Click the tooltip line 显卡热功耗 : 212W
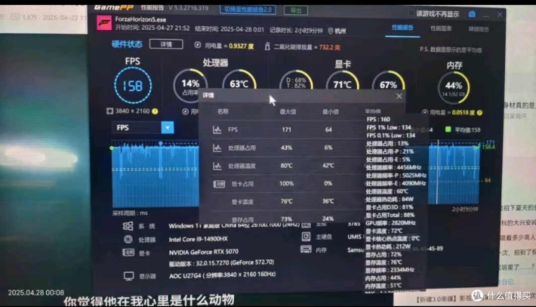This screenshot has height=307, width=536. (388, 246)
